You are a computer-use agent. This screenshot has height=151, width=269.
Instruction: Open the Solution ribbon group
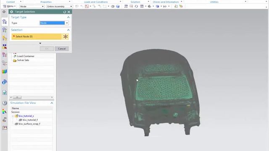click(x=135, y=2)
